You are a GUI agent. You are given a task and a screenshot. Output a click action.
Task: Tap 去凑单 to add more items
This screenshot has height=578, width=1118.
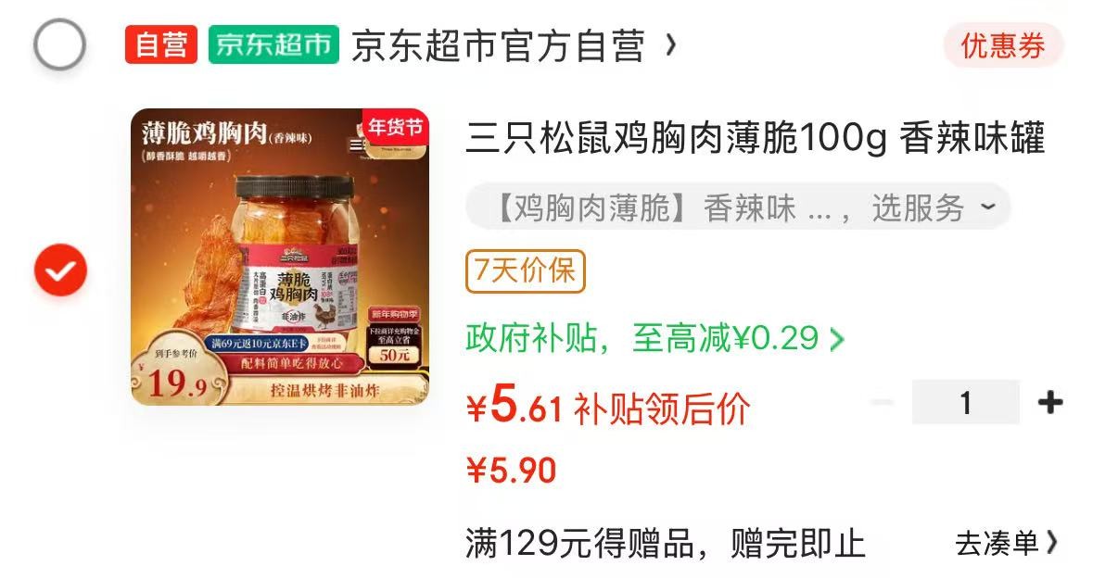tap(1007, 543)
